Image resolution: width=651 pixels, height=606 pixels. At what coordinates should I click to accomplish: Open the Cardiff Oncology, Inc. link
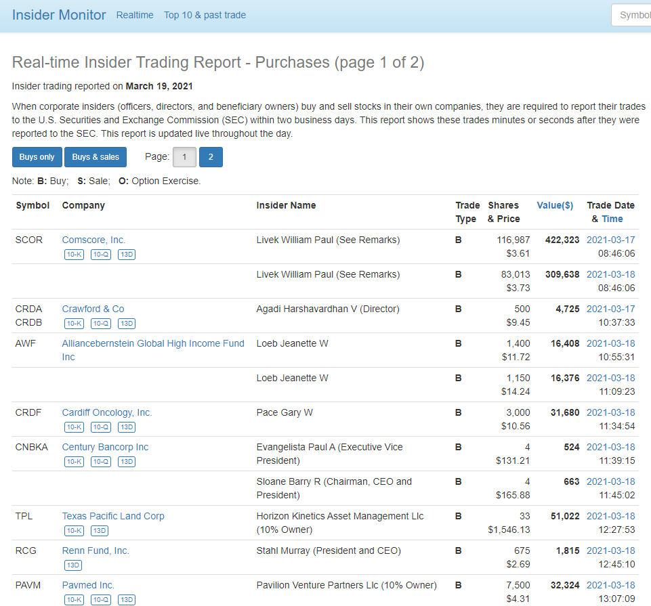[107, 412]
